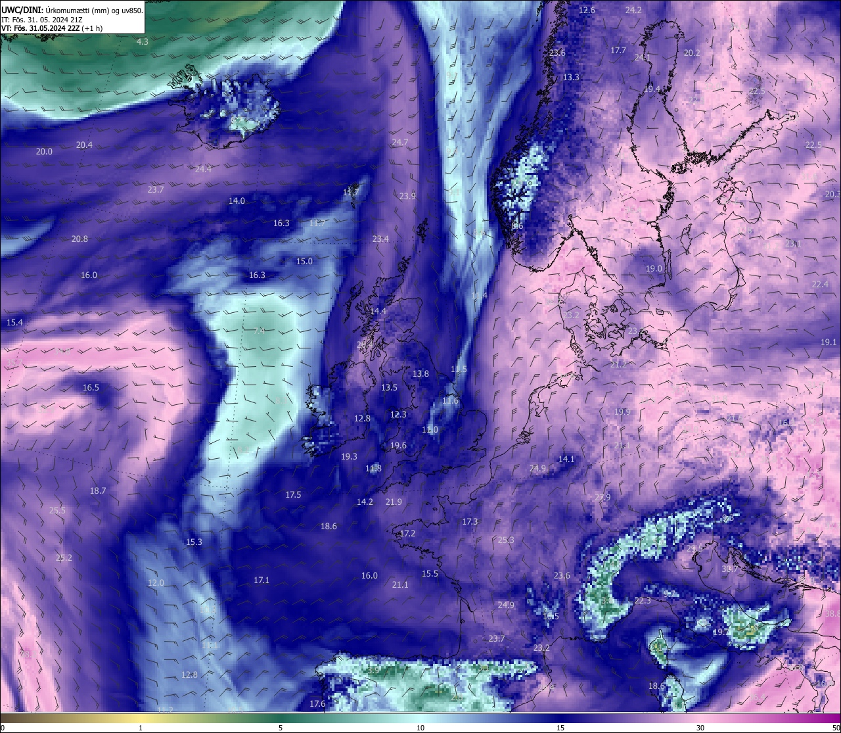Click the 19.4 map value
This screenshot has height=733, width=841.
[652, 89]
